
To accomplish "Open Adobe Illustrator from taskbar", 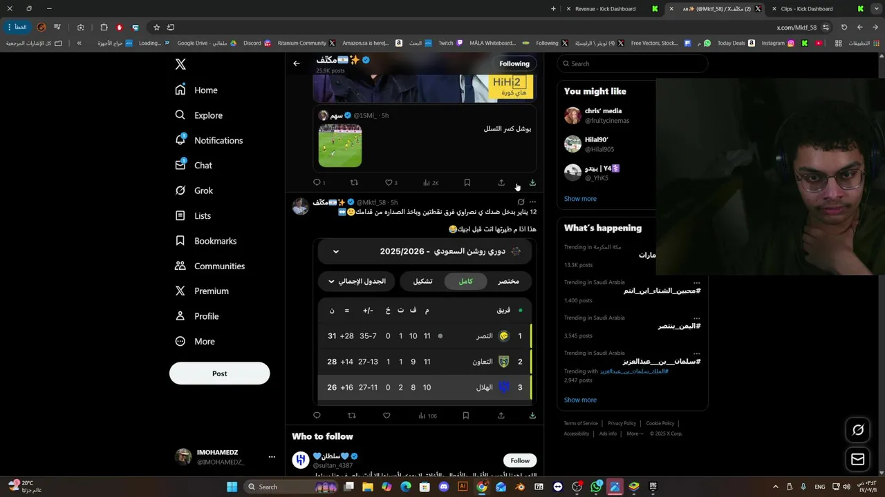I will tap(463, 487).
